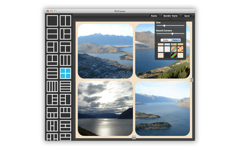
Task: Pick the four horizontal rows layout
Action: pos(65,86)
